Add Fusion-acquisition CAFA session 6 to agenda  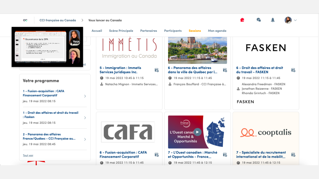click(x=157, y=155)
